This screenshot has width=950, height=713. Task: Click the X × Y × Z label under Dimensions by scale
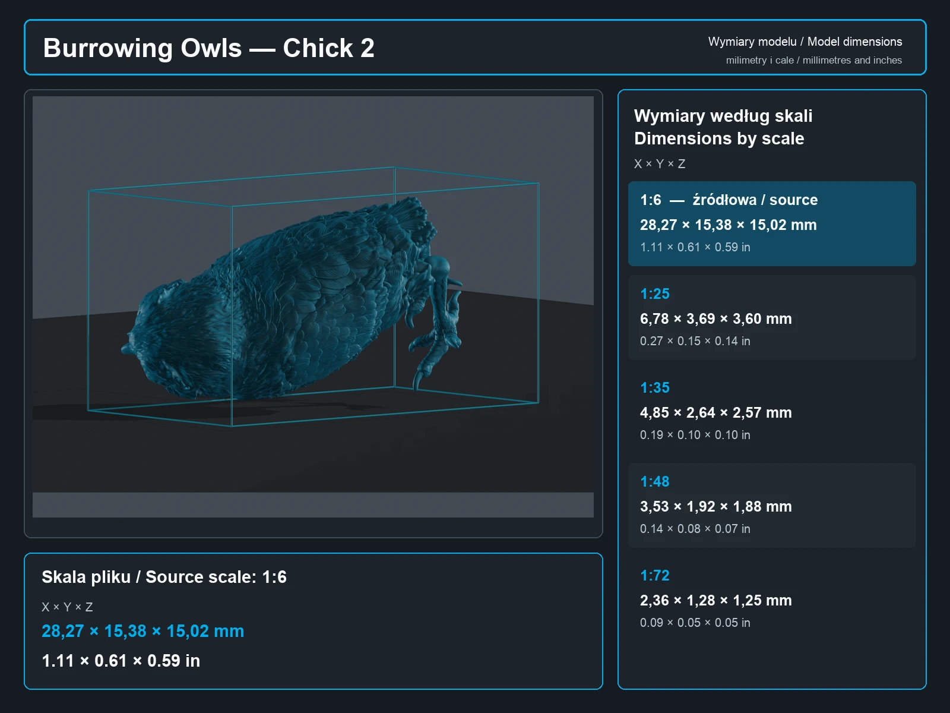(659, 164)
